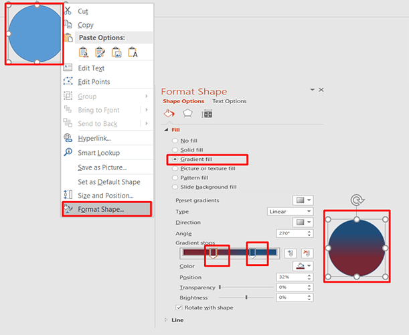The width and height of the screenshot is (409, 335).
Task: Click the Position spinner arrows
Action: (309, 277)
